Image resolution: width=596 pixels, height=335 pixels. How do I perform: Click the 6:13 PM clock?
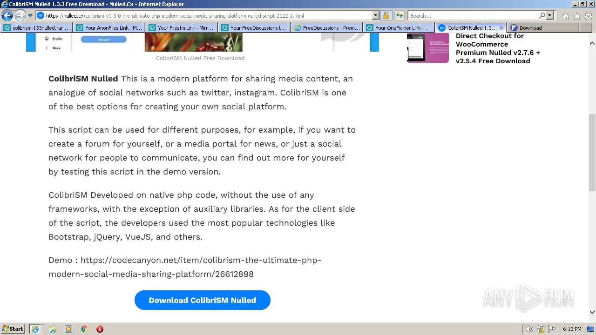572,329
